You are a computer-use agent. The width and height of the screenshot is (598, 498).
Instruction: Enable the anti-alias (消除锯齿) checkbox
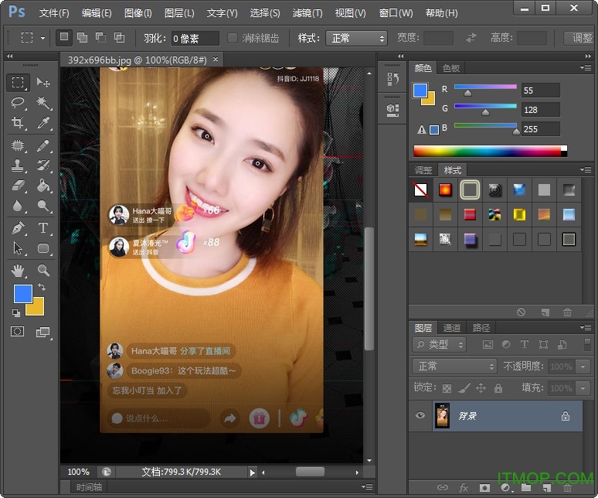[x=233, y=38]
